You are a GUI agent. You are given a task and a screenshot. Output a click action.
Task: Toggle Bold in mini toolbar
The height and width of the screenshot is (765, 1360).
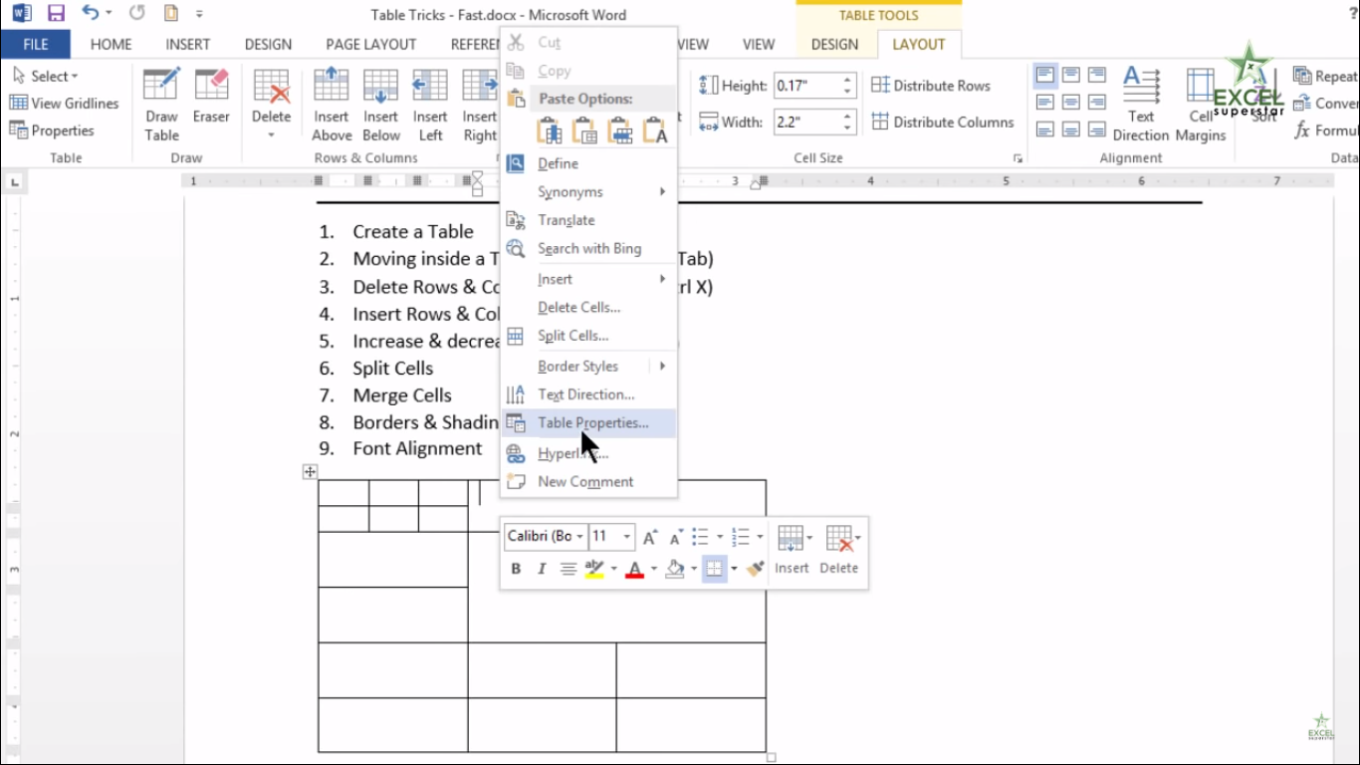516,569
